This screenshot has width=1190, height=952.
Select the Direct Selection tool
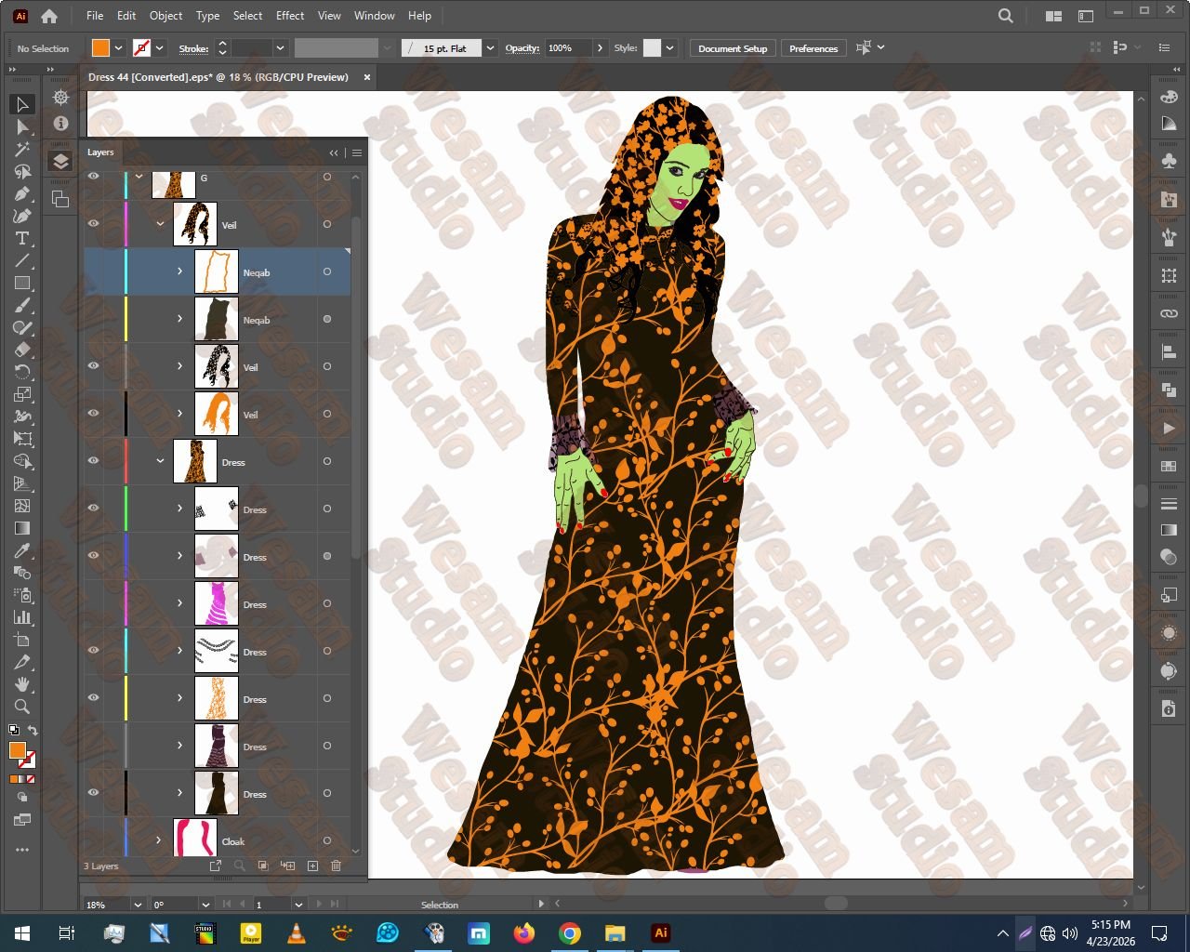(x=22, y=126)
